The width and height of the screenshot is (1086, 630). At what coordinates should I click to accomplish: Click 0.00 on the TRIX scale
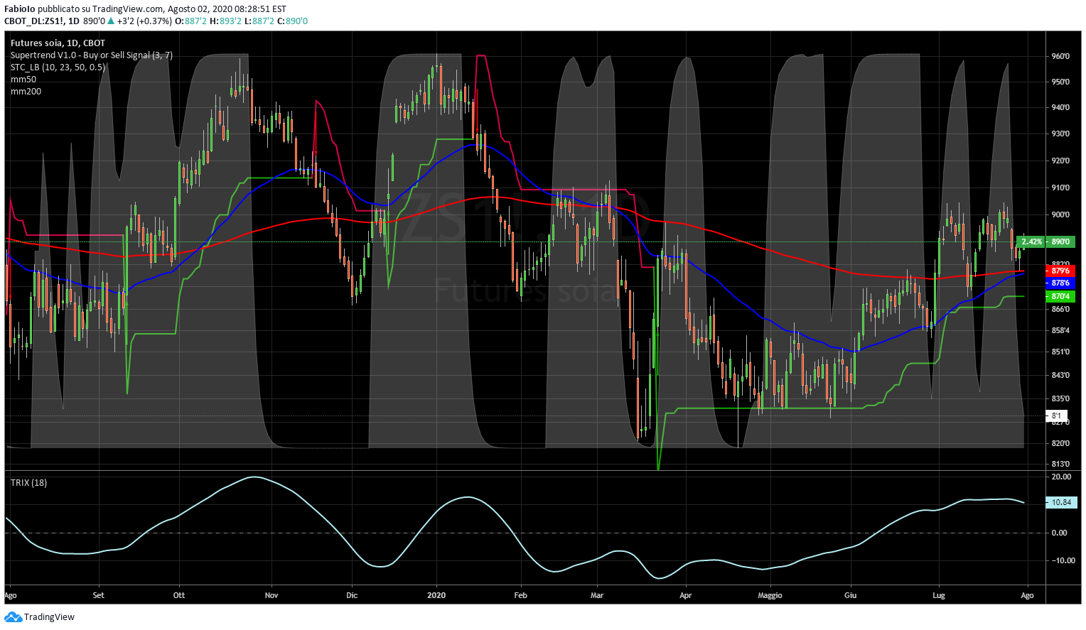(1059, 533)
